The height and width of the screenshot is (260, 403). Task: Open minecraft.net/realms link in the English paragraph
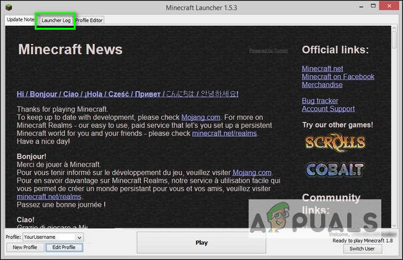coord(224,134)
